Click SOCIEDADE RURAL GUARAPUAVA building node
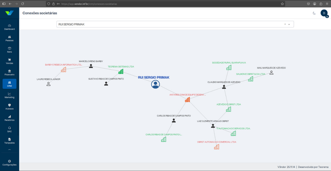This screenshot has height=171, width=331. [229, 68]
